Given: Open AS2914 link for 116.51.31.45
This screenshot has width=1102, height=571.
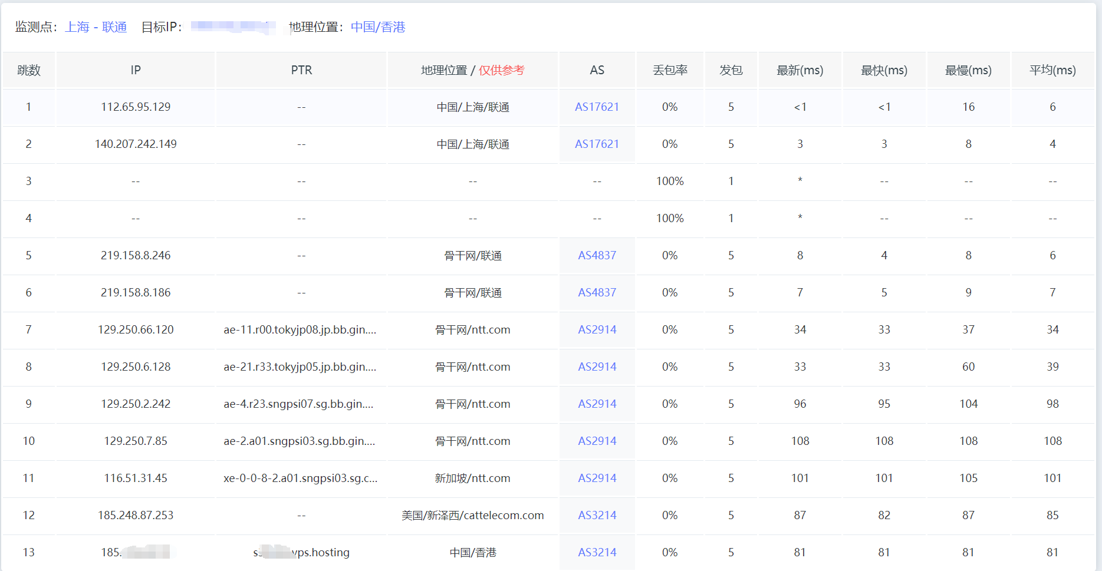Looking at the screenshot, I should tap(597, 478).
